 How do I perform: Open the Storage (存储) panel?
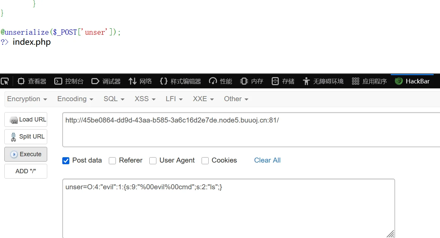click(283, 81)
